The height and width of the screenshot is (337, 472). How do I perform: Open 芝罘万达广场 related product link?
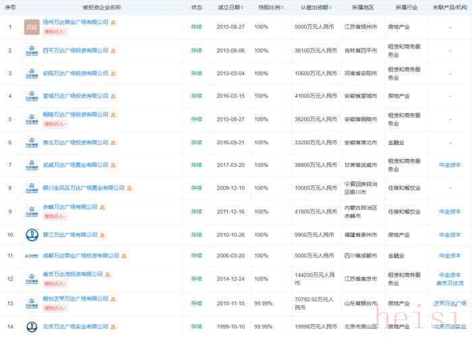tap(450, 303)
